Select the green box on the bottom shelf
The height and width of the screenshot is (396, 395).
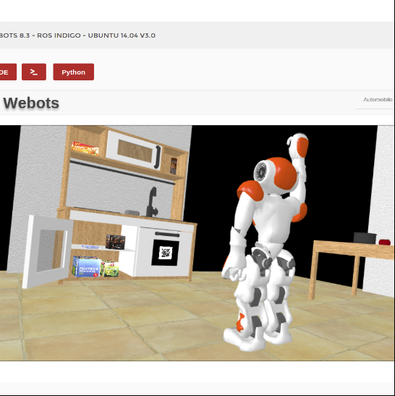[109, 268]
